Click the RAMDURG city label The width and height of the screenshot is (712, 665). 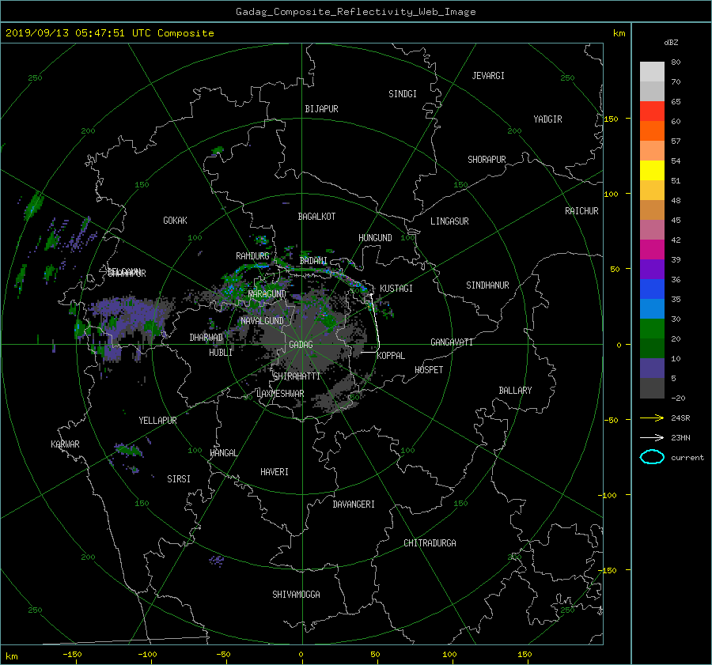(x=252, y=256)
